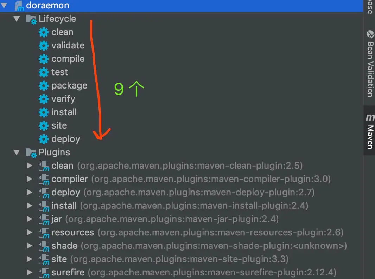Open the Maven tool window tab
Image resolution: width=375 pixels, height=279 pixels.
pos(370,130)
